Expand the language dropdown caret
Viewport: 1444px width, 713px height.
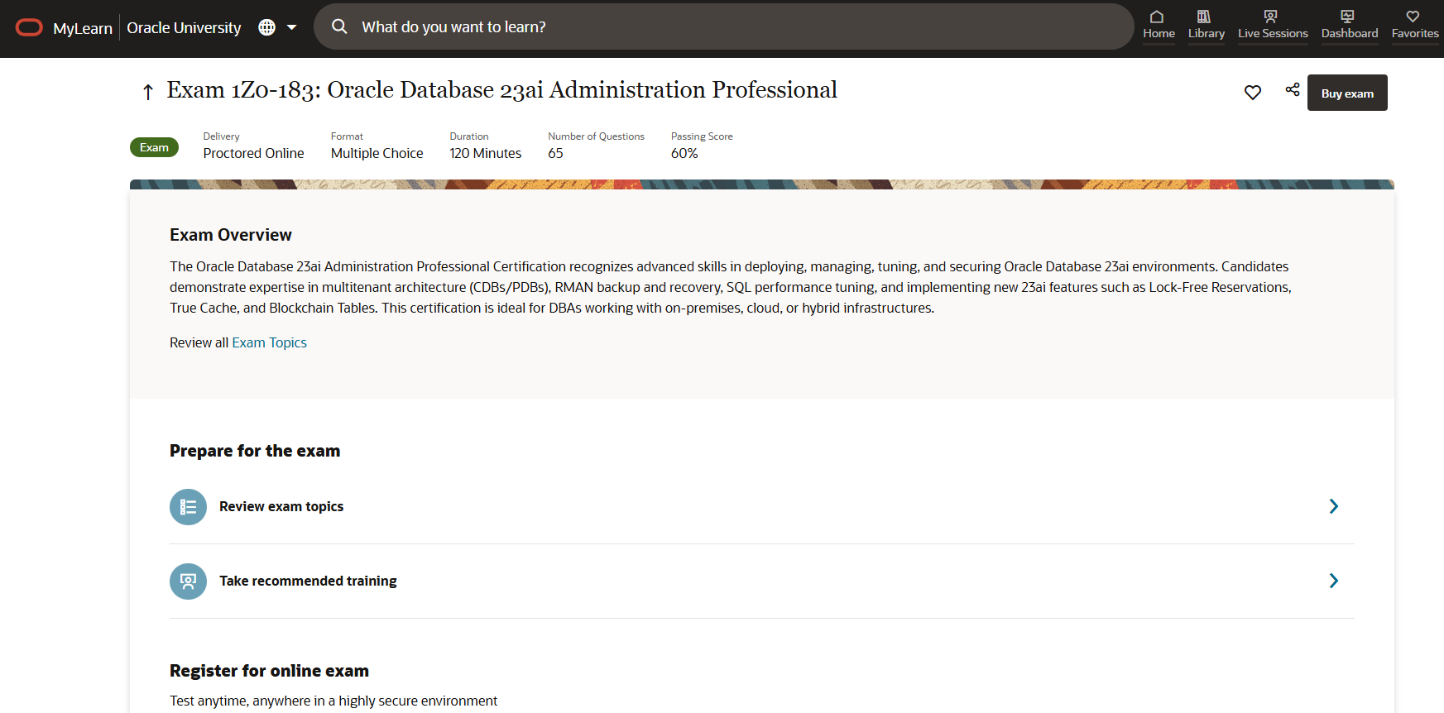click(291, 27)
